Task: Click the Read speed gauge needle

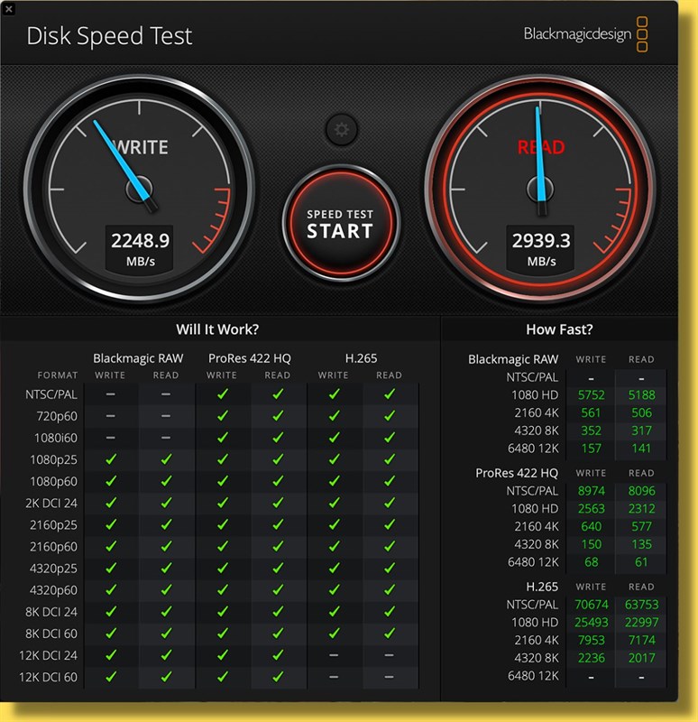Action: tap(541, 153)
